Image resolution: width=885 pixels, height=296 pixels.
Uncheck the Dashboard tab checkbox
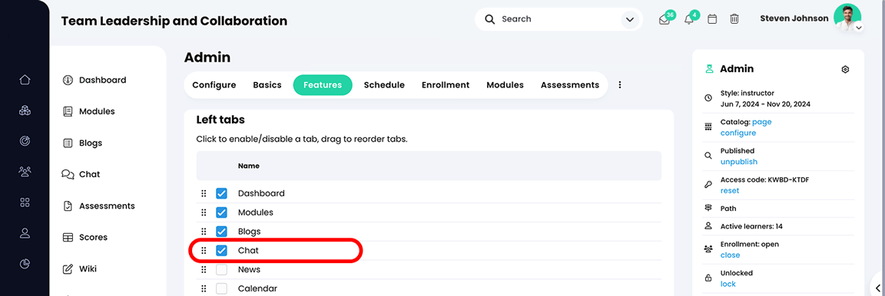(x=221, y=193)
